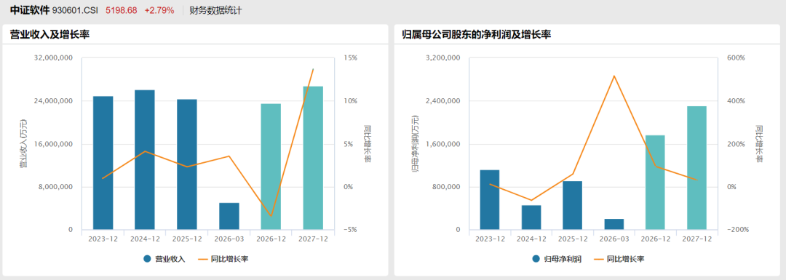Click the 财务数据统计 header label
Viewport: 786px width, 280px height.
tap(215, 10)
